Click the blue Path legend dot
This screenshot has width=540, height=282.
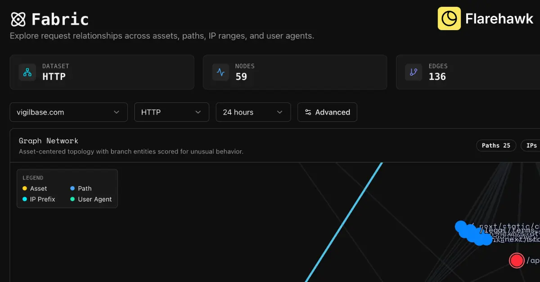click(72, 188)
